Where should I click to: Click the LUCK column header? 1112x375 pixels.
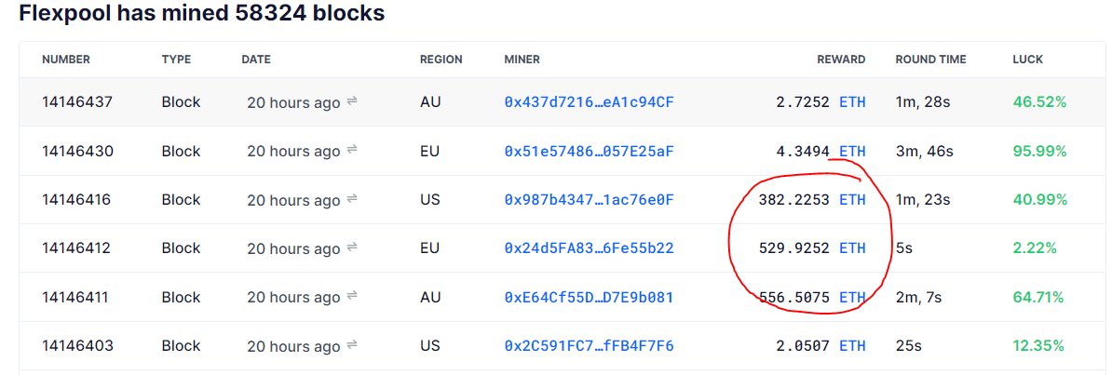pos(1027,60)
